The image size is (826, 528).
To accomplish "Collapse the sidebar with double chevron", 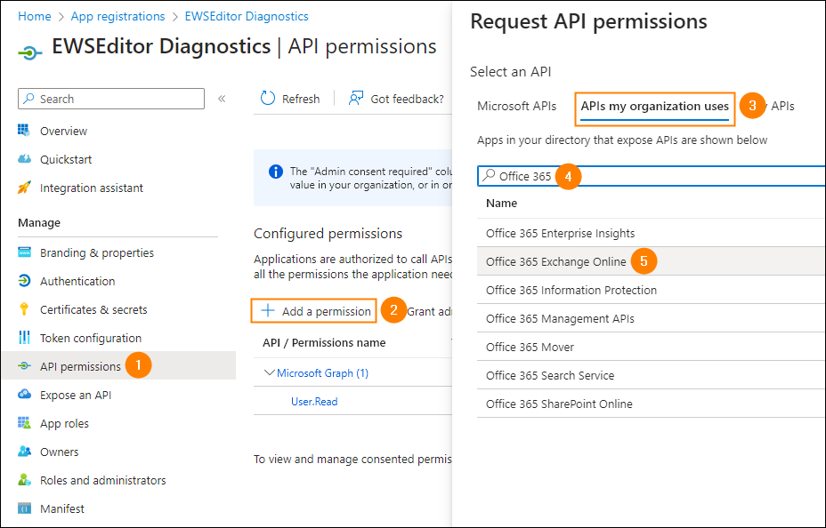I will coord(222,99).
